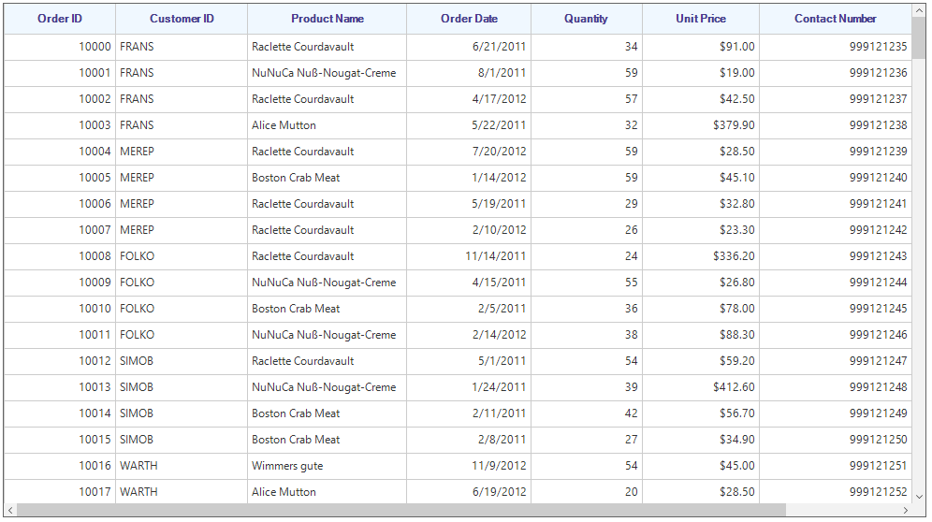Click order date 8/1/2011
This screenshot has width=932, height=522.
point(469,73)
